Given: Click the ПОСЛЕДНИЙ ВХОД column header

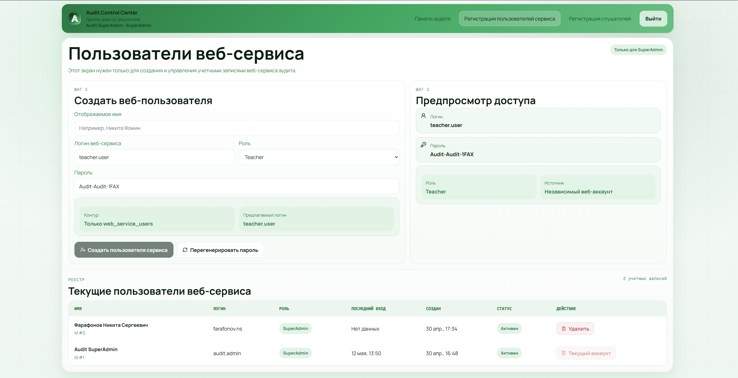Looking at the screenshot, I should (368, 309).
